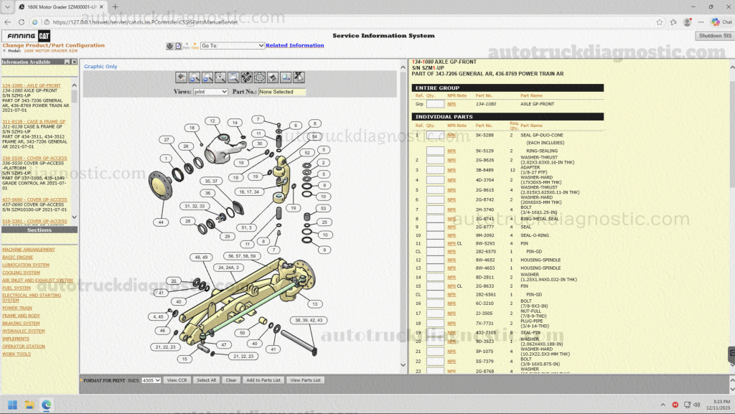Click NPR note link for part 5K-5288

[451, 136]
